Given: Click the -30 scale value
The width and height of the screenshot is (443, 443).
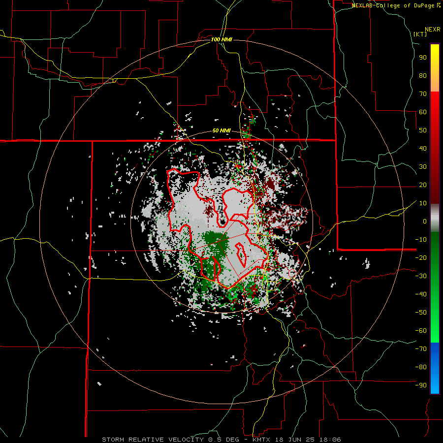Looking at the screenshot, I should click(x=421, y=276).
